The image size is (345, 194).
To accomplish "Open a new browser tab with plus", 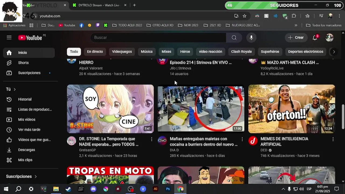I will 134,5.
